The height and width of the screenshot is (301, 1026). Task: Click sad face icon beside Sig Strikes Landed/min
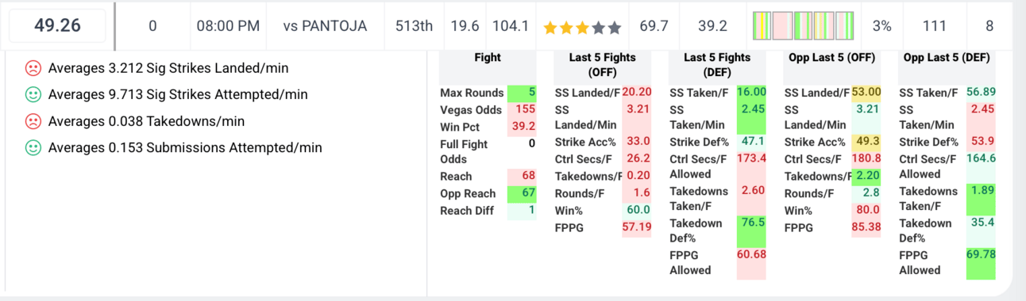tap(33, 68)
